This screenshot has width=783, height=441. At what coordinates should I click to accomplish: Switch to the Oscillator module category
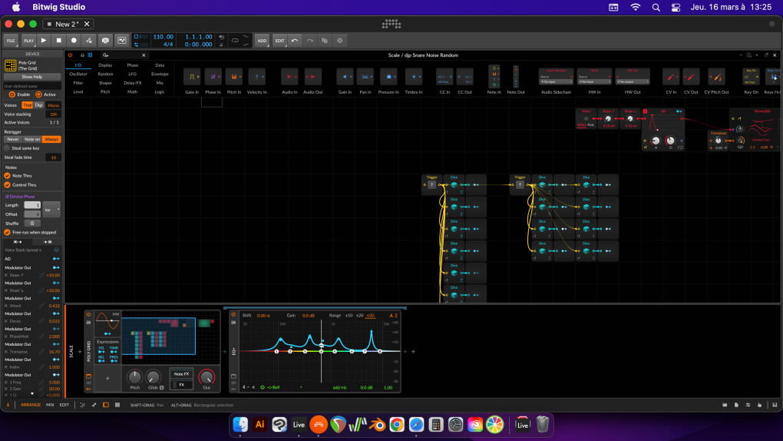(78, 74)
